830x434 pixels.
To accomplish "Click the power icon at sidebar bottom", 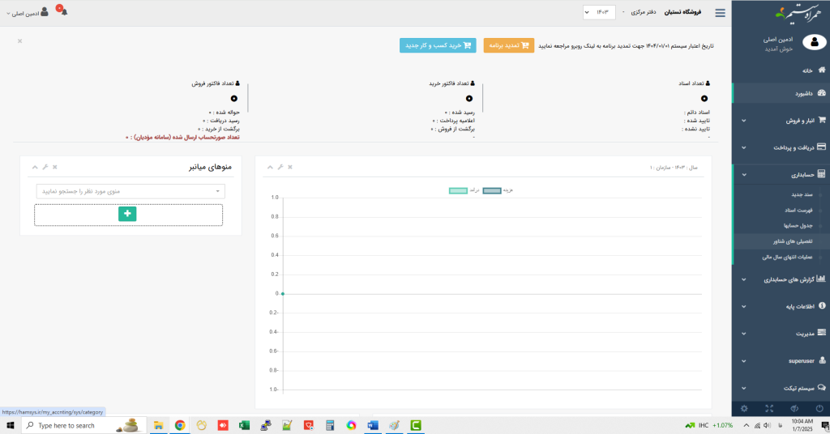I will (819, 409).
